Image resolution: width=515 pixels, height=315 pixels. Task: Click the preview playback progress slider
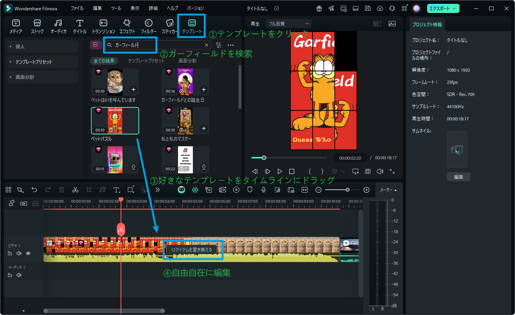click(289, 158)
